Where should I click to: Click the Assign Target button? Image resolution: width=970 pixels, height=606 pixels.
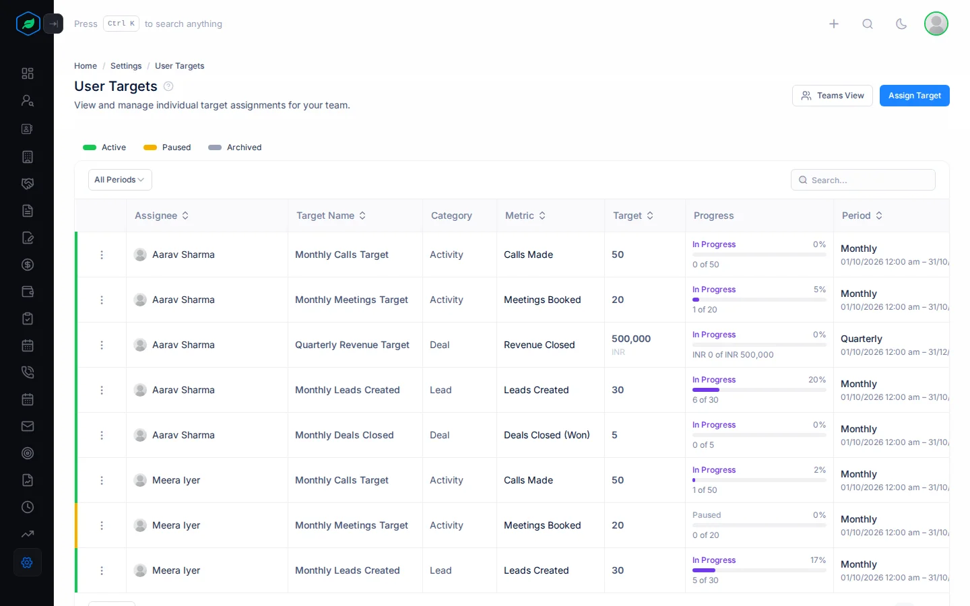coord(915,96)
